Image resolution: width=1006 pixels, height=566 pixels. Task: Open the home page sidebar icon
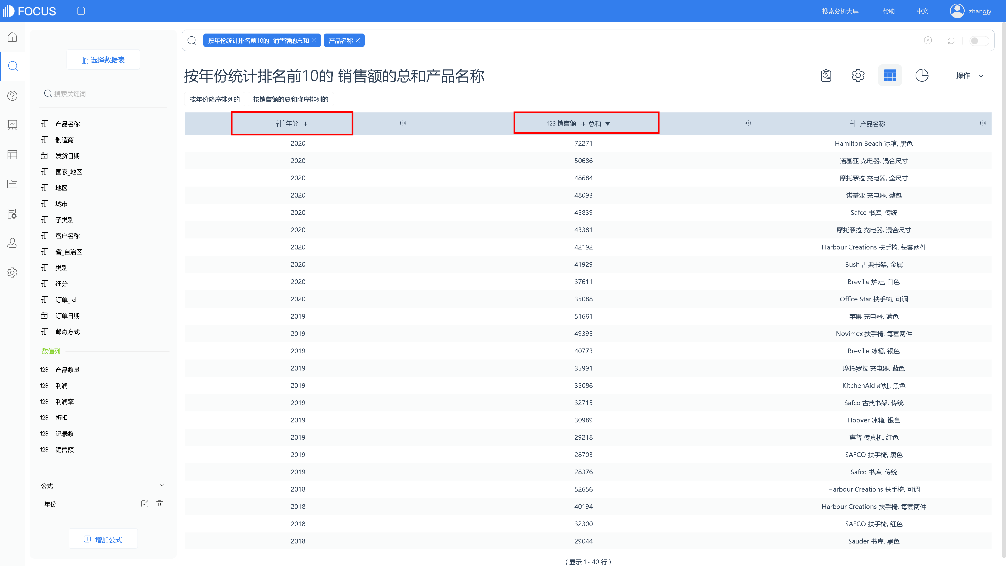click(x=13, y=37)
